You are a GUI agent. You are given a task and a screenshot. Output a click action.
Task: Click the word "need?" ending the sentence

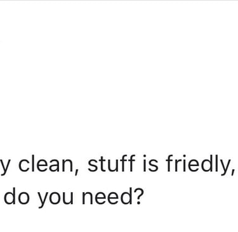112,197
